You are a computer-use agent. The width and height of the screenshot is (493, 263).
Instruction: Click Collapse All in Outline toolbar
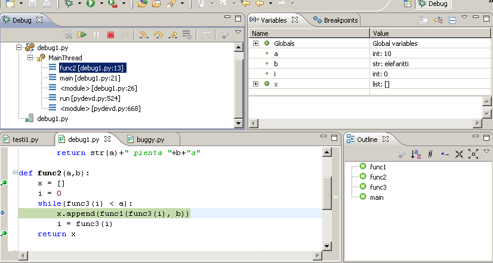coord(459,154)
